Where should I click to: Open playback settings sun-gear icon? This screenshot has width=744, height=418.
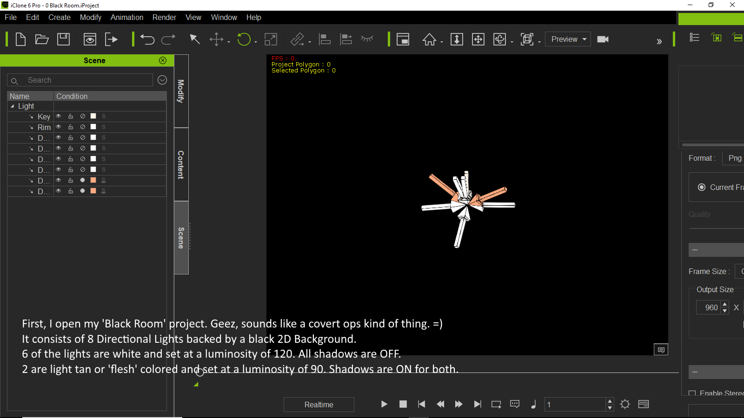point(625,404)
